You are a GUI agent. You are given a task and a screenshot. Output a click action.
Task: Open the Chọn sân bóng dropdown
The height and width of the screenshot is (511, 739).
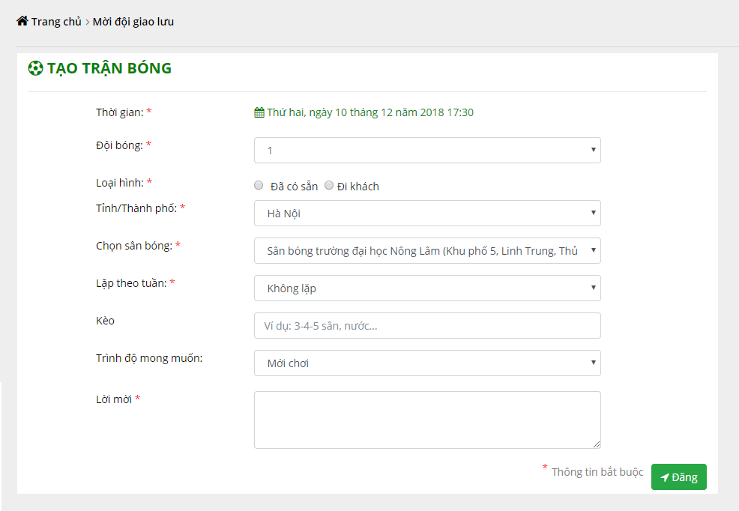(427, 250)
